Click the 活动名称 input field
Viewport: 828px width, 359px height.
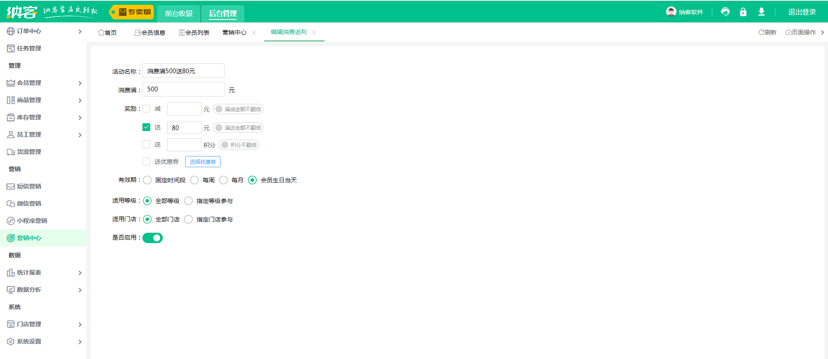point(183,71)
